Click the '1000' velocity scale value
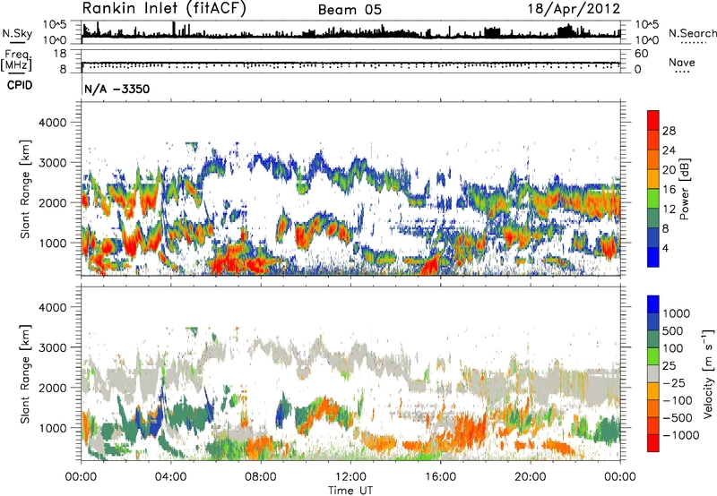Viewport: 717px width, 496px height. pos(676,313)
